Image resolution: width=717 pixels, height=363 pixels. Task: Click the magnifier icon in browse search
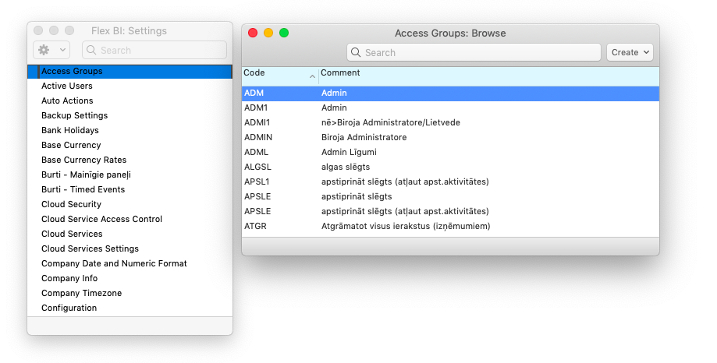(x=357, y=52)
